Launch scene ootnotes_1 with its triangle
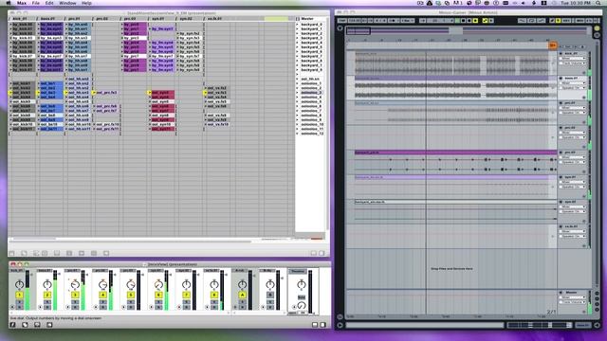The height and width of the screenshot is (341, 607). coord(298,83)
